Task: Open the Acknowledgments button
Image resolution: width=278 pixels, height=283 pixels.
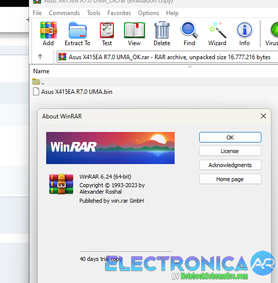Action: pyautogui.click(x=230, y=165)
